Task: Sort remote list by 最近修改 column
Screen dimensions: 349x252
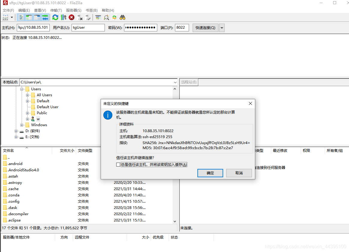Action: (285, 151)
